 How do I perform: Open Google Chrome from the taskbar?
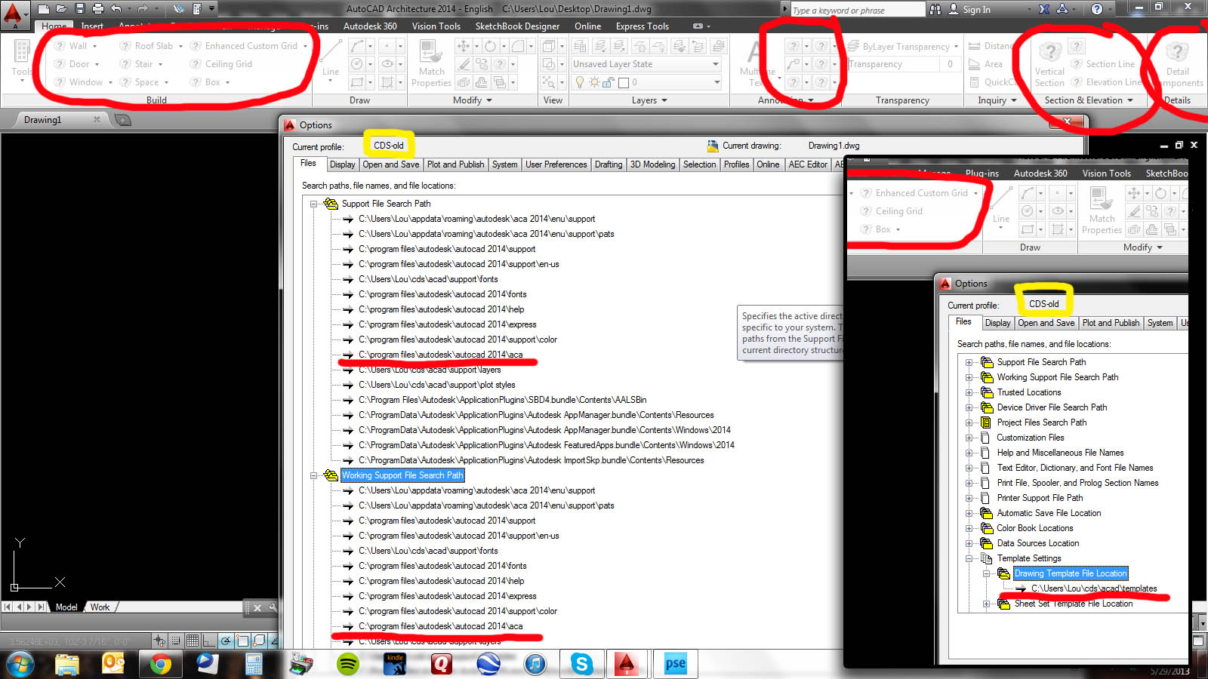pos(159,664)
